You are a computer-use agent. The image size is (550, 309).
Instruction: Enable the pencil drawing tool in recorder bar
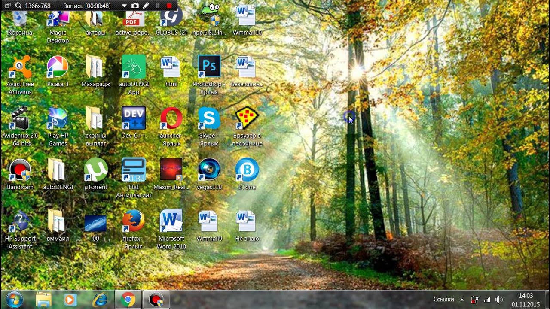[x=146, y=6]
